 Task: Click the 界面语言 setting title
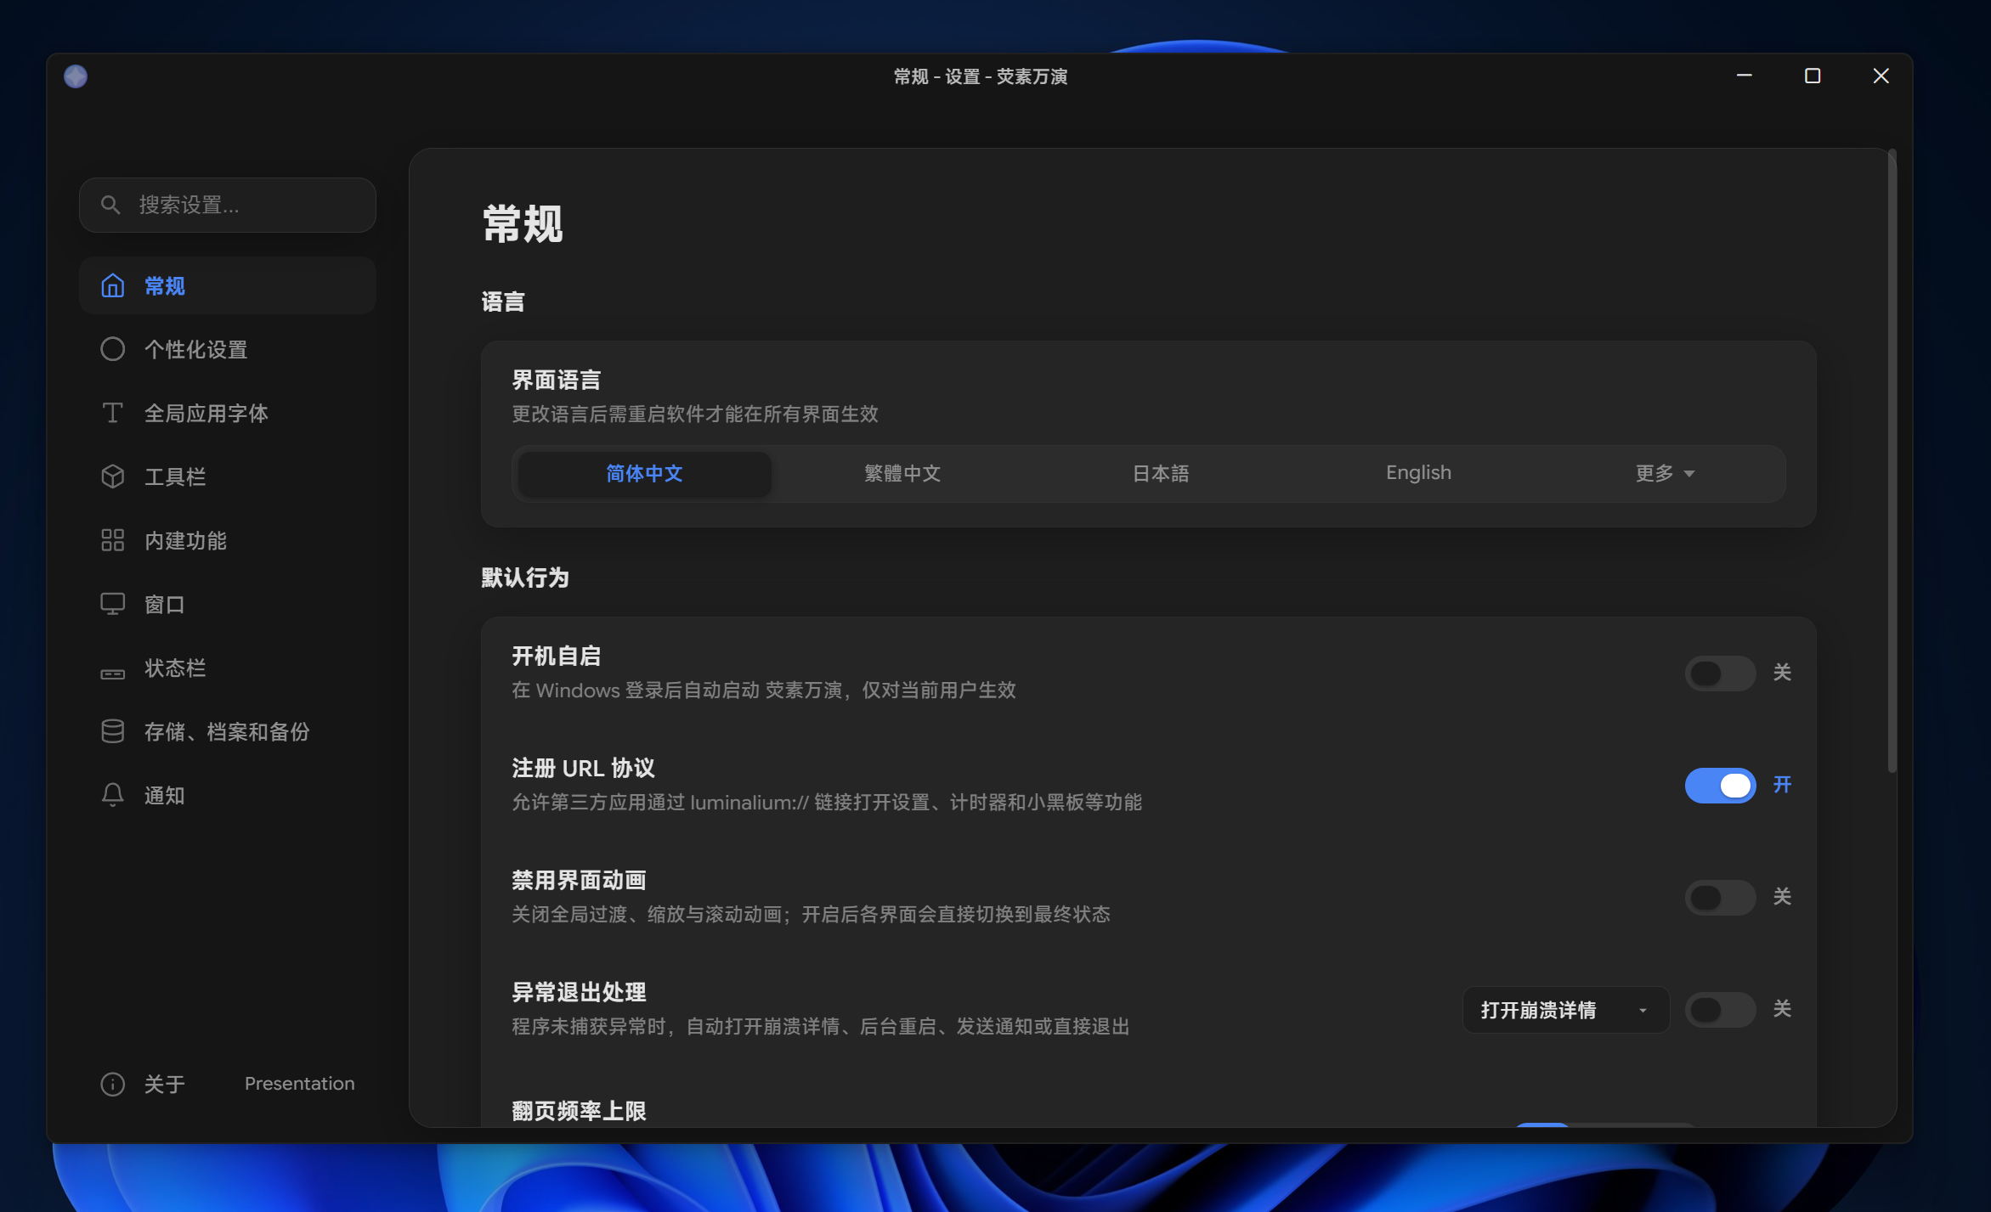pyautogui.click(x=556, y=380)
